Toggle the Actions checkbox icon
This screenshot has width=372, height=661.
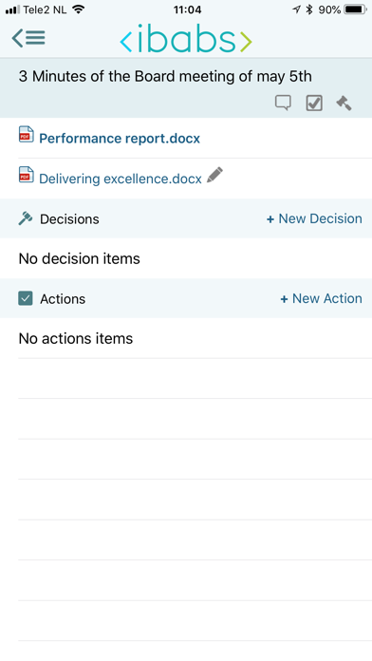tap(26, 298)
